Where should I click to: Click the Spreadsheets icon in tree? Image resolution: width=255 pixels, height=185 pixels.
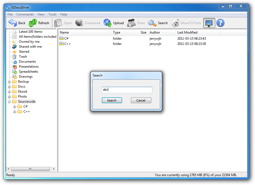pyautogui.click(x=14, y=72)
